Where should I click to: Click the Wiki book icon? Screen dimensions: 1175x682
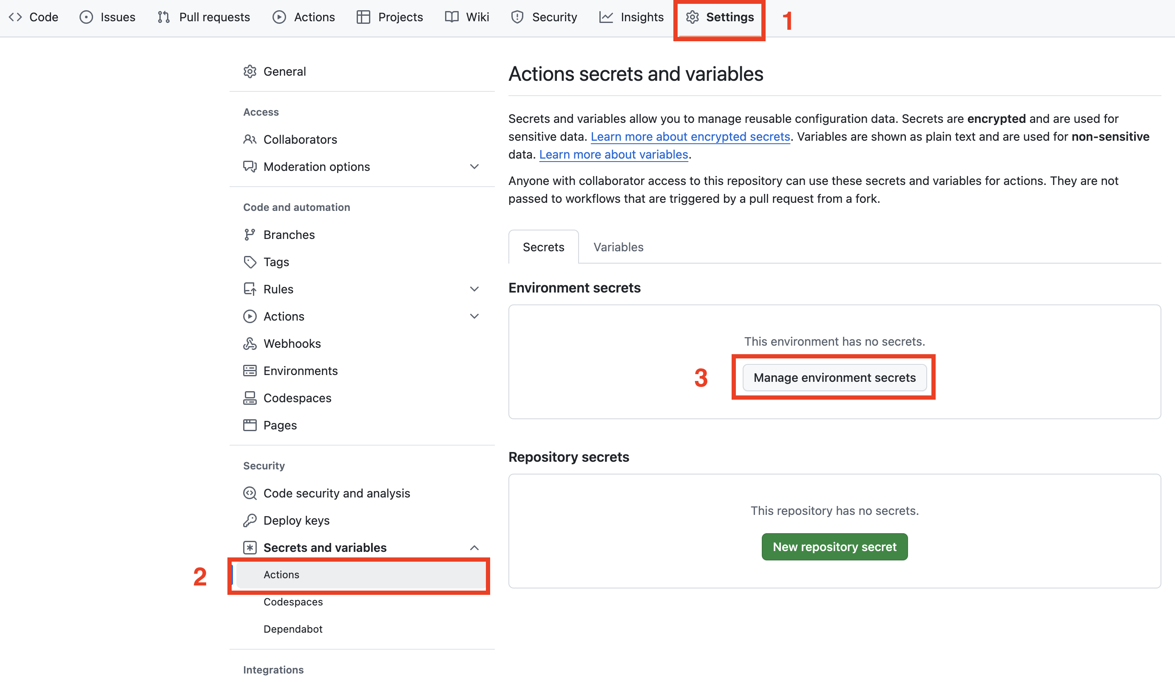[452, 17]
